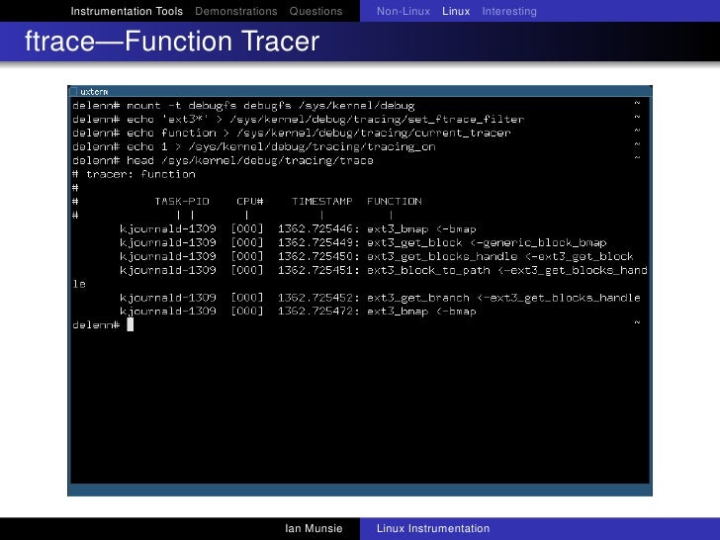Click the ext3_get_branch function entry
The height and width of the screenshot is (540, 720).
(418, 298)
